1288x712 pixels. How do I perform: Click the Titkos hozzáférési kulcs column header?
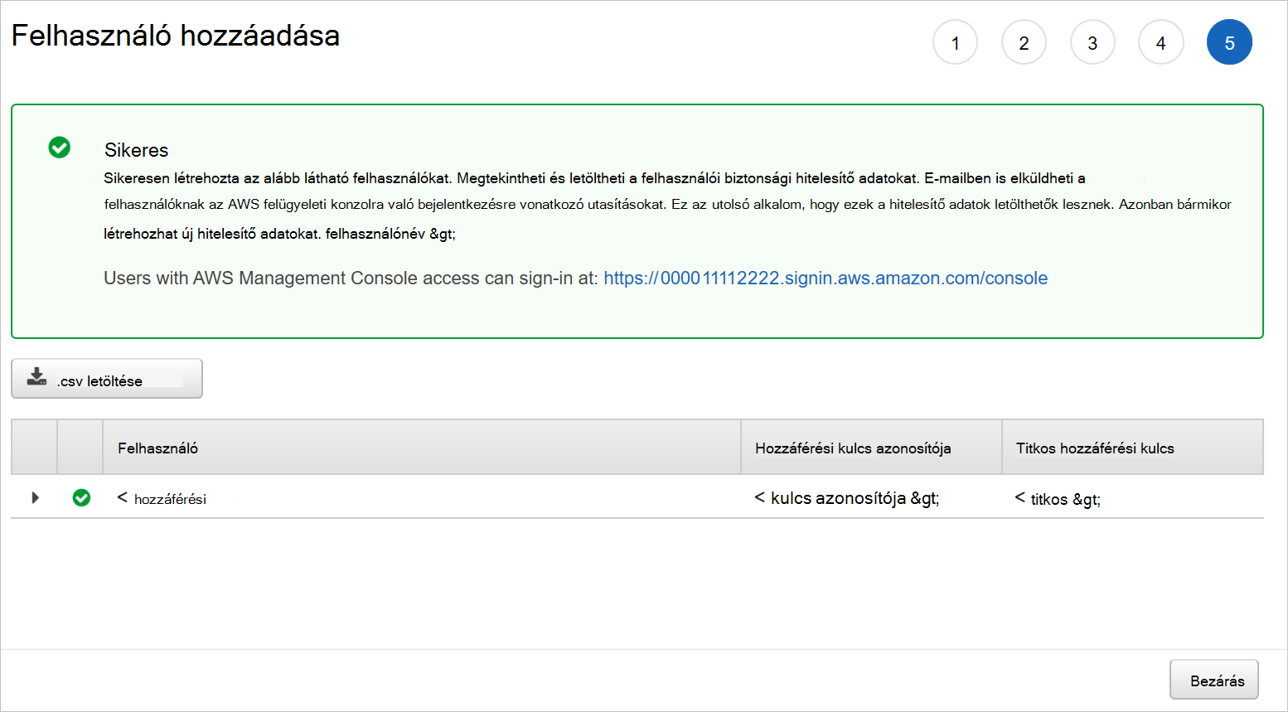pyautogui.click(x=1132, y=448)
